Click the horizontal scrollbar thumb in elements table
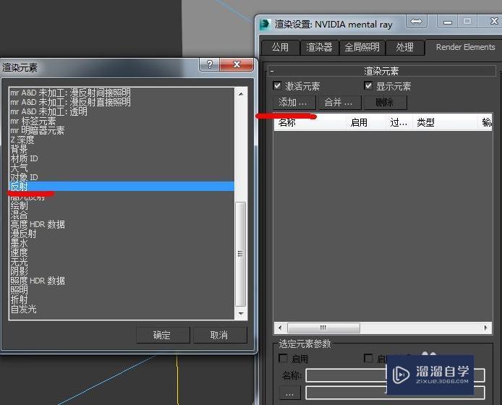This screenshot has width=502, height=405. pos(323,328)
